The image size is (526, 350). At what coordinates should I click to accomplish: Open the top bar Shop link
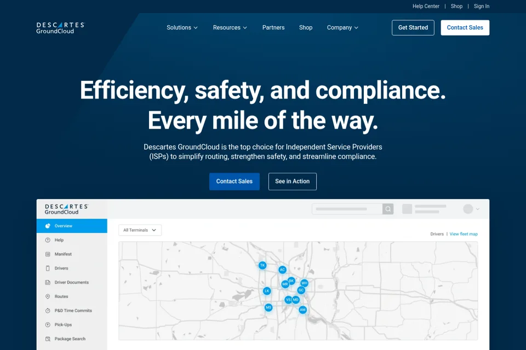click(456, 6)
